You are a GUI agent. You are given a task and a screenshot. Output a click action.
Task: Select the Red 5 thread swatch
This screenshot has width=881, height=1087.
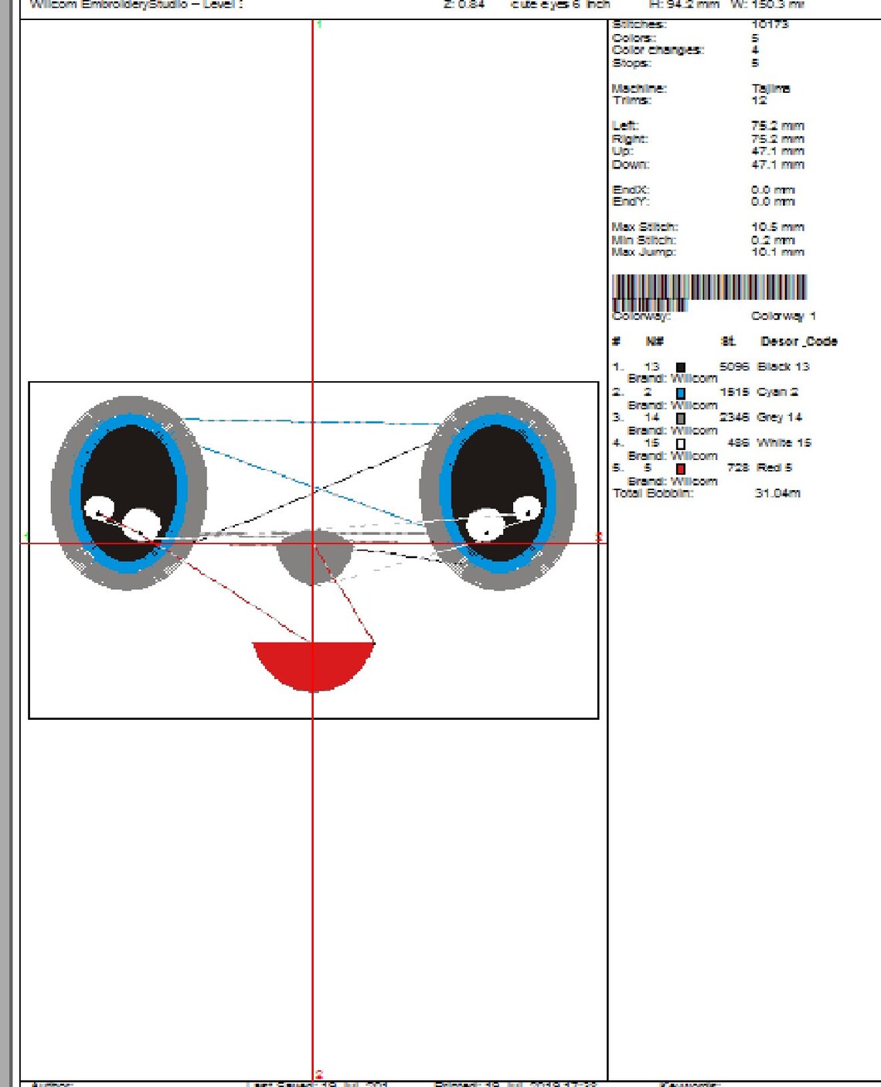tap(680, 469)
